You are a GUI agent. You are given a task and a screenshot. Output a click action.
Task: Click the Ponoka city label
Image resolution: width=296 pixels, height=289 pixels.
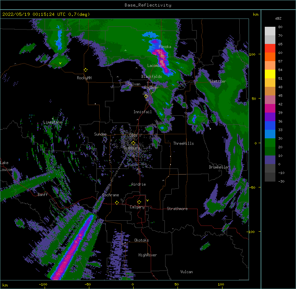click(x=165, y=47)
